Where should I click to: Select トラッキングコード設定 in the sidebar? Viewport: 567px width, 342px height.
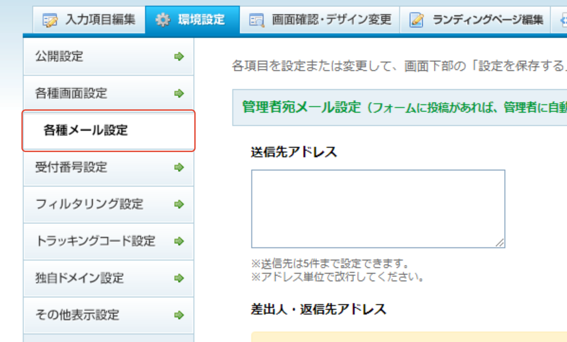(108, 241)
